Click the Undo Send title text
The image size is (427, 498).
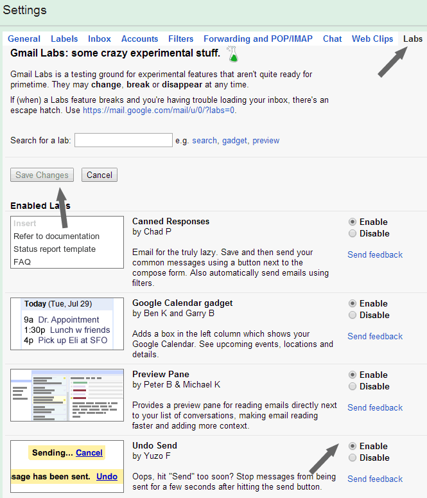tap(155, 445)
